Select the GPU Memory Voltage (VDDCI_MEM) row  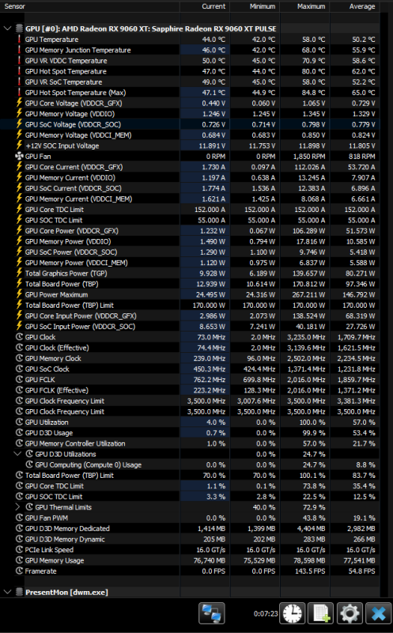coord(190,135)
